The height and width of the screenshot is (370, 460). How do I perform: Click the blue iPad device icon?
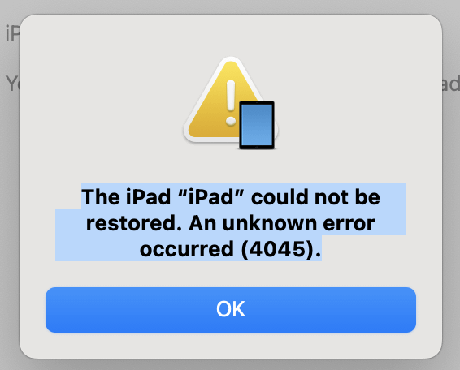pos(257,125)
